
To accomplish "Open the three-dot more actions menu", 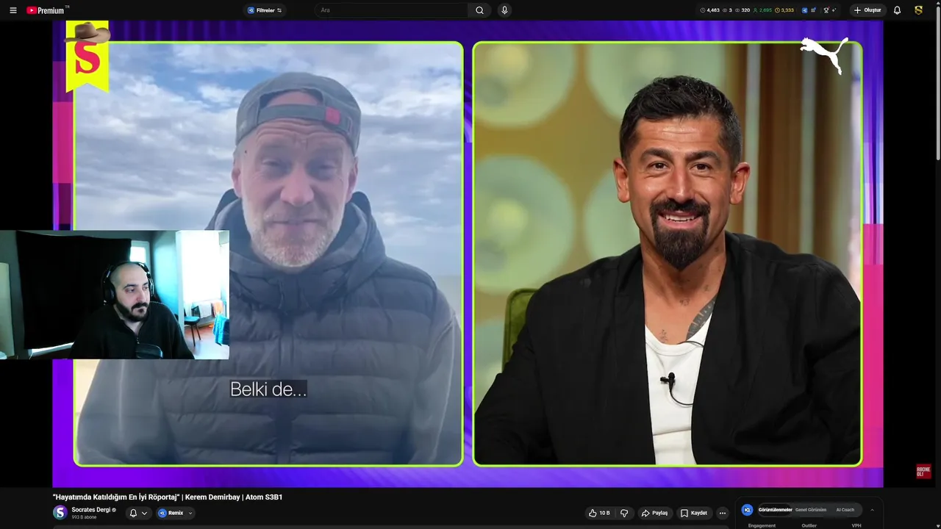I will (x=723, y=513).
